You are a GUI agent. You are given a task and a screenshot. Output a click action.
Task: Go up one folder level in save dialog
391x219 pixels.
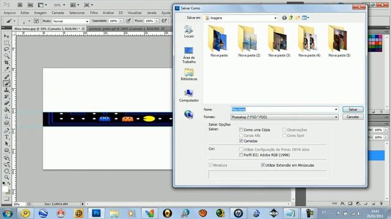click(291, 18)
